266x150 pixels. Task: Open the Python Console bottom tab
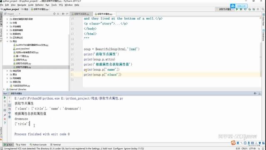(38, 145)
